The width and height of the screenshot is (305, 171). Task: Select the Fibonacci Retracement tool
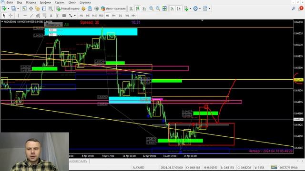click(44, 16)
